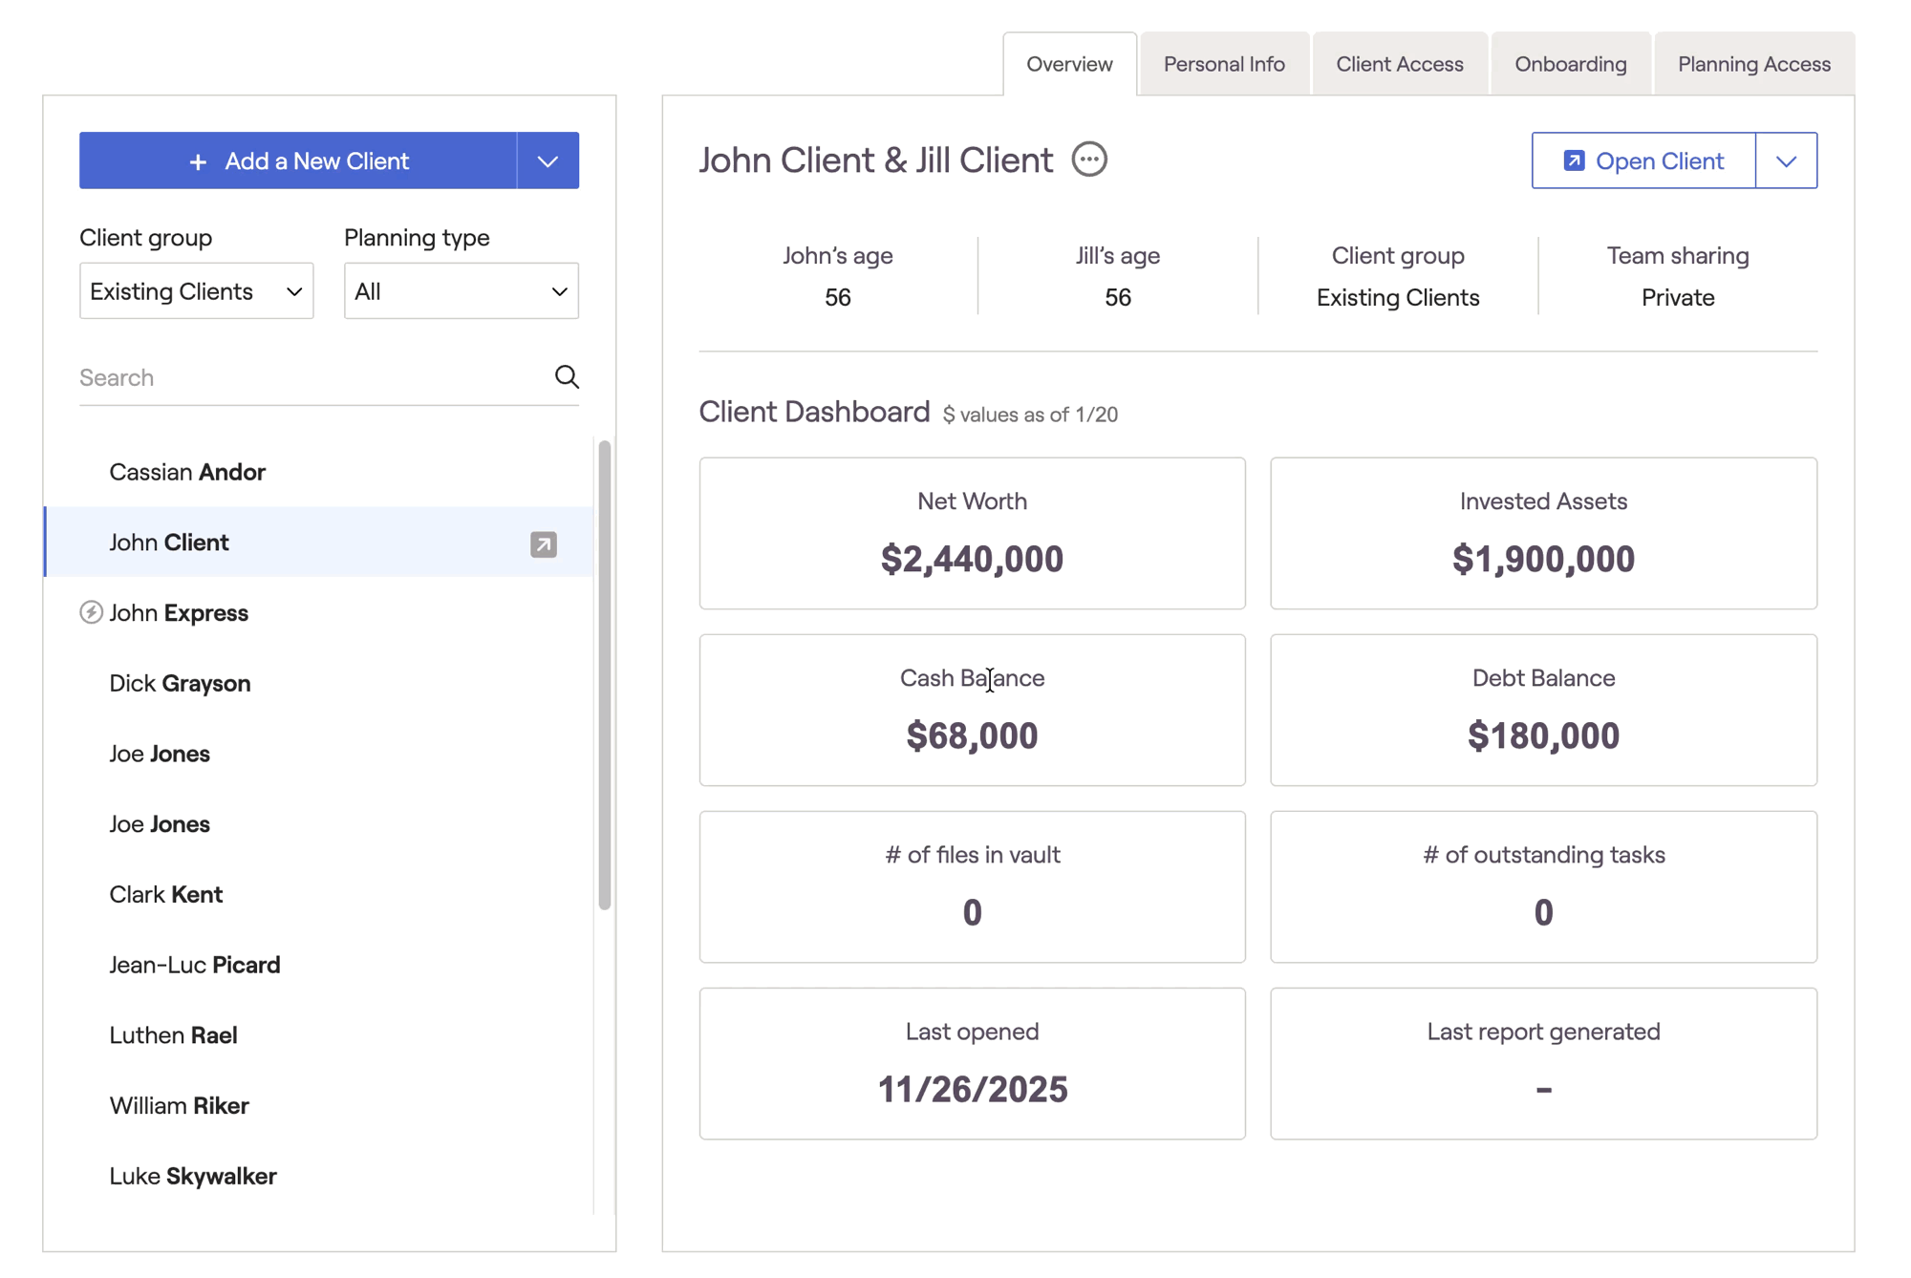Select Cassian Andor in the client list
The image size is (1911, 1278).
[187, 472]
